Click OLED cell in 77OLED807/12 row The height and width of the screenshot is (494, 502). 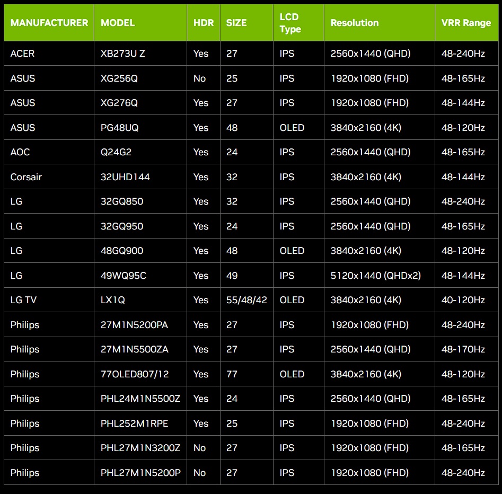coord(298,374)
